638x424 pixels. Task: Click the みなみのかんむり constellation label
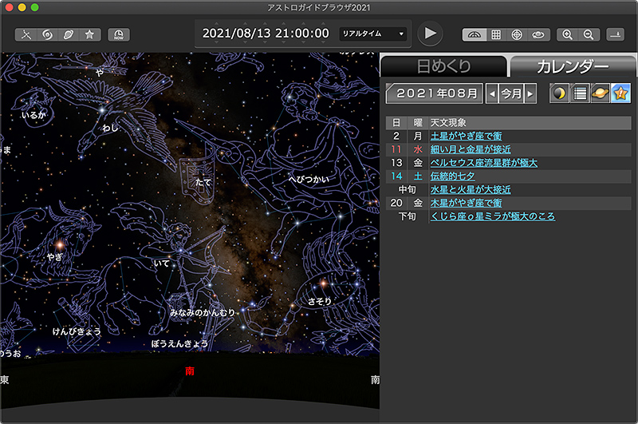coord(203,313)
